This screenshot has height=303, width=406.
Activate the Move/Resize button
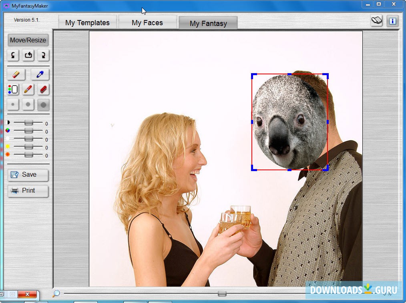pyautogui.click(x=28, y=40)
